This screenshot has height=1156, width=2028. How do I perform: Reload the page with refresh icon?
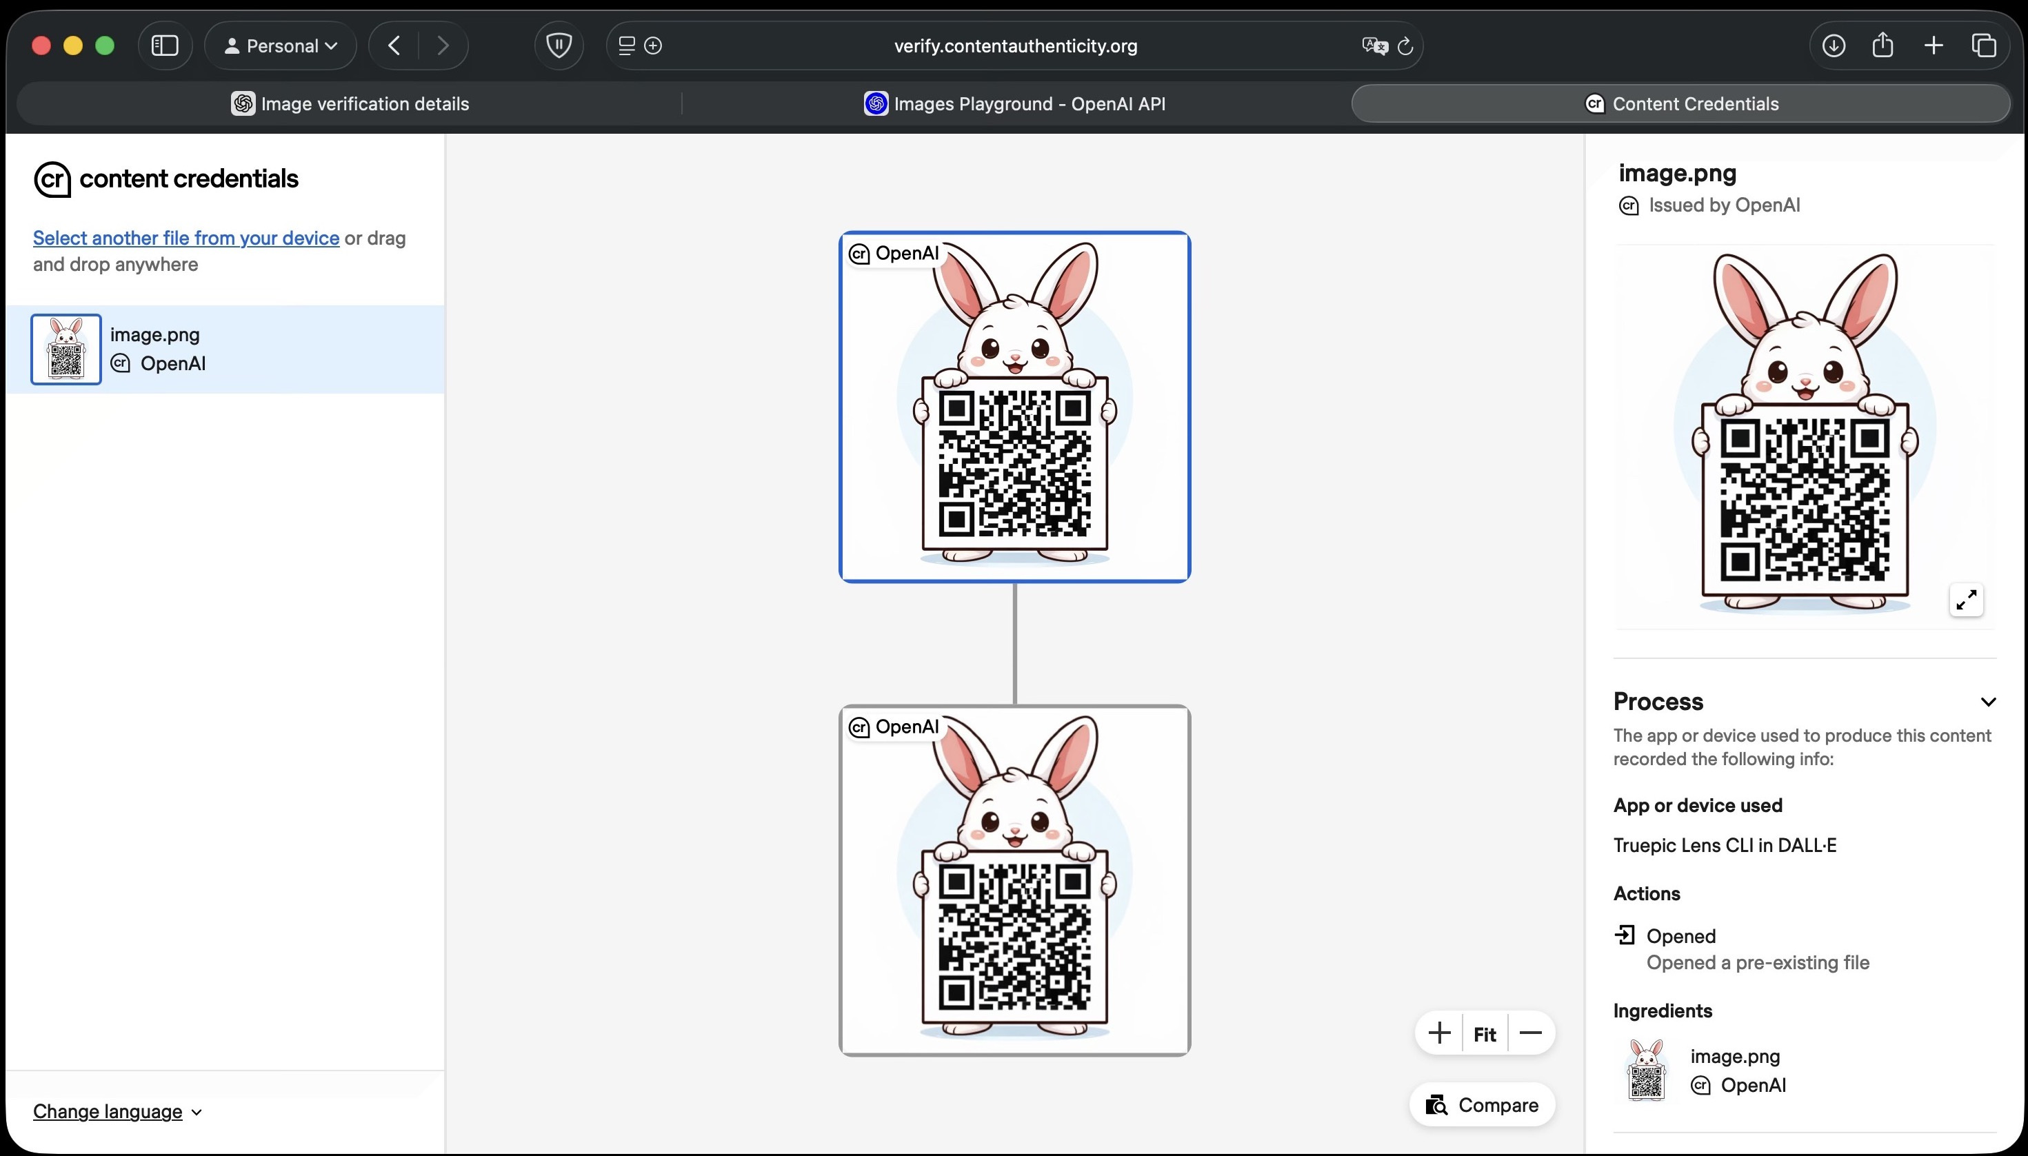(x=1405, y=46)
